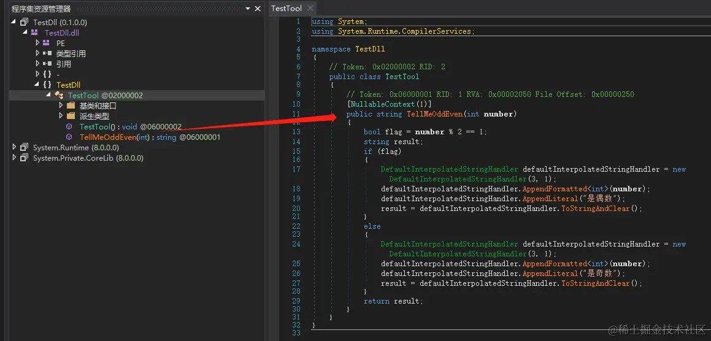Click the token comment on line 9
This screenshot has width=711, height=341.
pos(490,94)
